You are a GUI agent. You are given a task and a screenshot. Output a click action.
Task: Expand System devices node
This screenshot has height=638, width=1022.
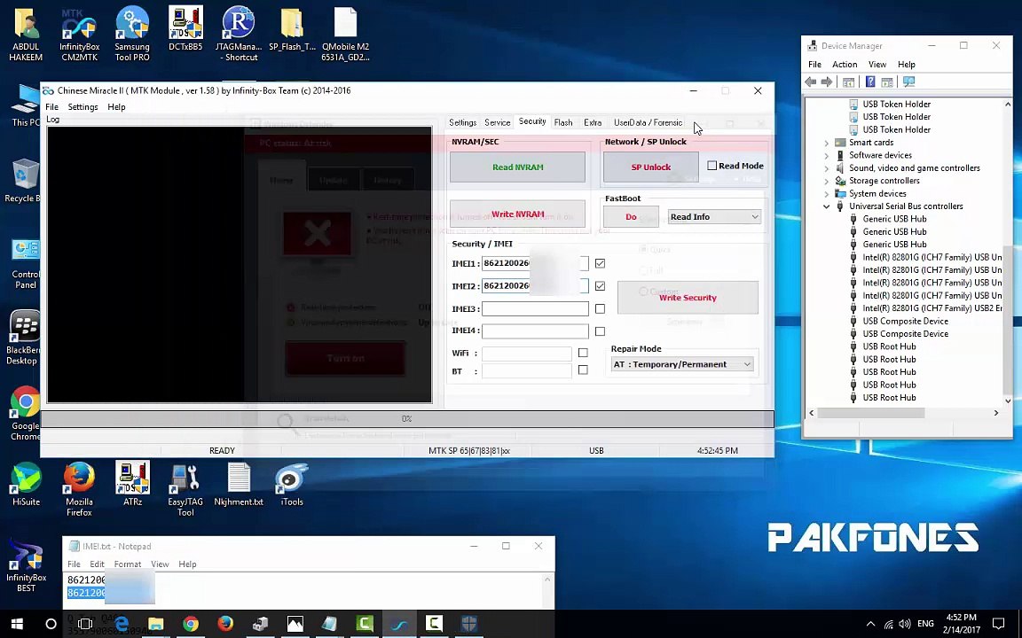[x=827, y=193]
